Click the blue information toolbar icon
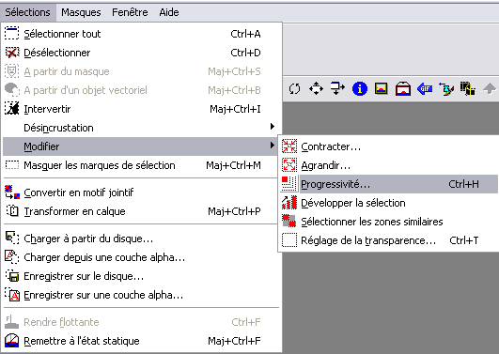Viewport: 499px width, 354px height. tap(360, 89)
